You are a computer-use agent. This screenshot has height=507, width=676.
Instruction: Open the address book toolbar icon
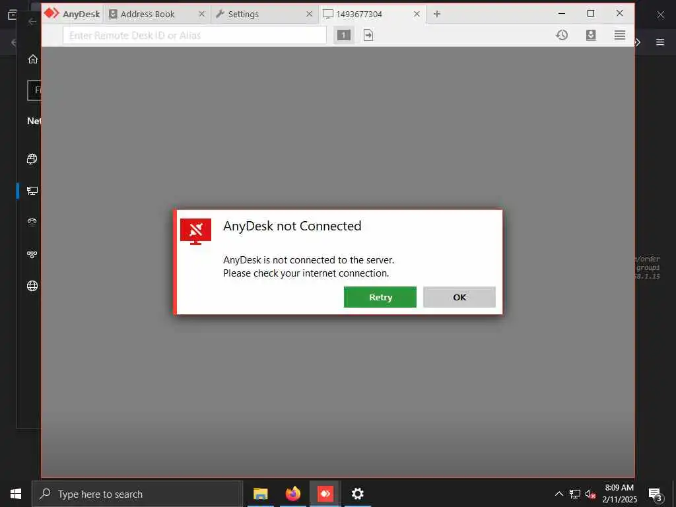591,35
